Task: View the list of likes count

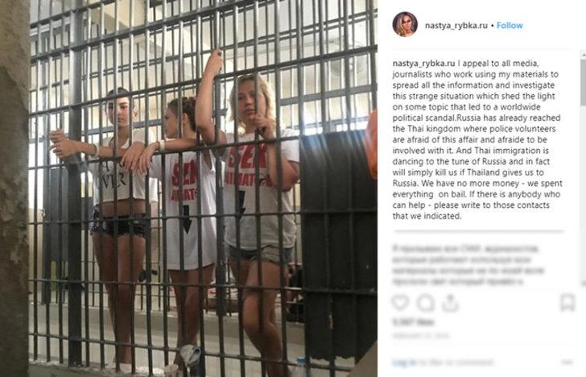Action: pyautogui.click(x=413, y=321)
